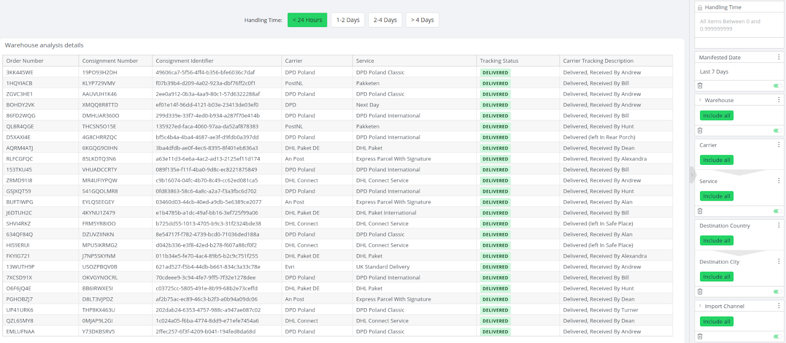
Task: Toggle off the Import Channel filter
Action: pos(777,337)
